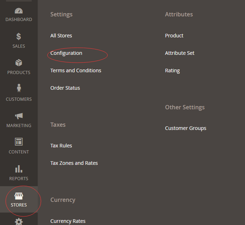Open the Marketing megaphone icon
This screenshot has height=225, width=245.
pos(19,116)
